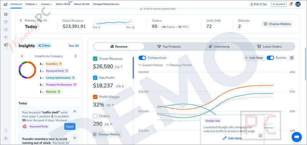Switch to the Latest Orders tab
This screenshot has height=145, width=307.
click(x=269, y=47)
